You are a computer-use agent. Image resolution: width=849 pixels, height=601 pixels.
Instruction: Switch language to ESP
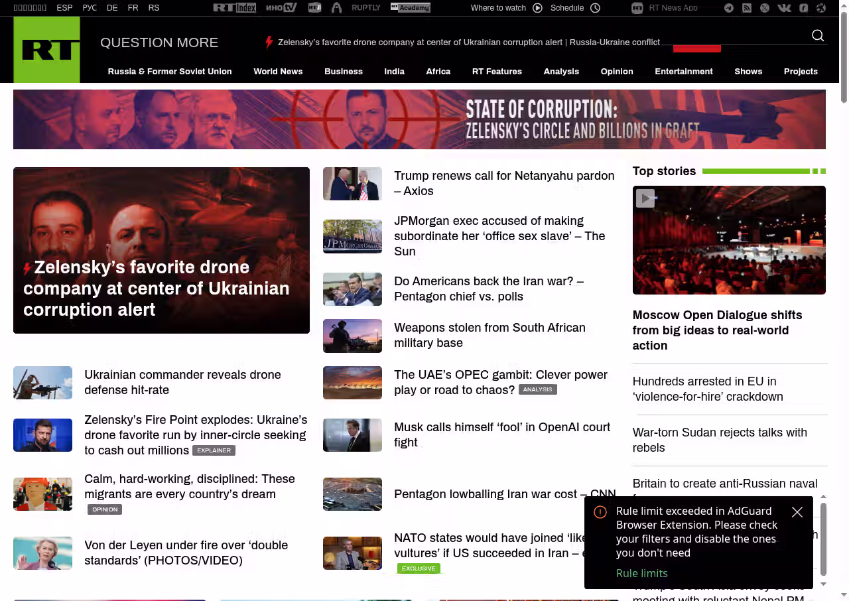coord(64,8)
